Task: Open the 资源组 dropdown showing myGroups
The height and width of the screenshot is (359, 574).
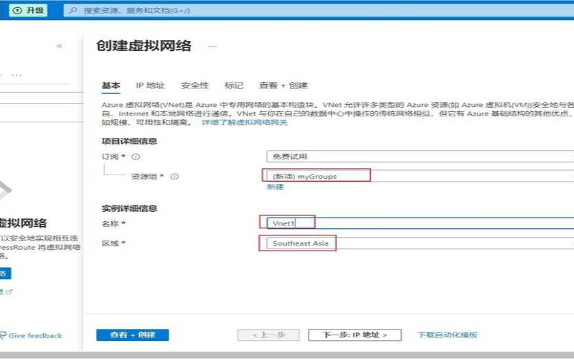Action: tap(419, 176)
